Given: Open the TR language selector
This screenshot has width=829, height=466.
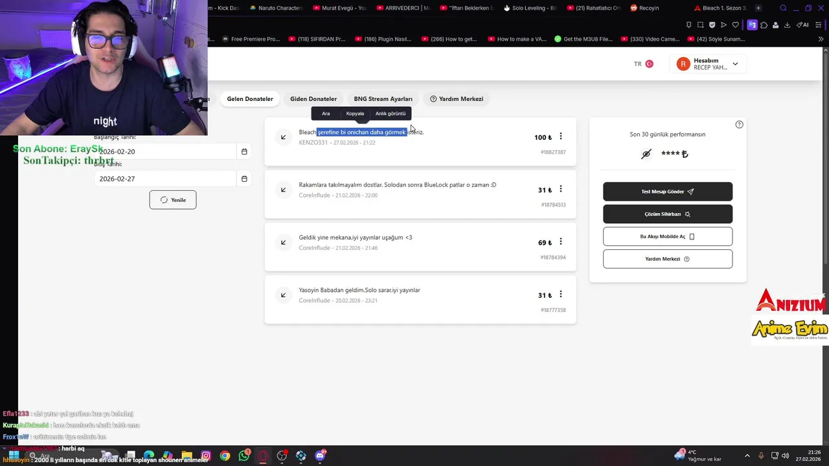Looking at the screenshot, I should point(644,64).
